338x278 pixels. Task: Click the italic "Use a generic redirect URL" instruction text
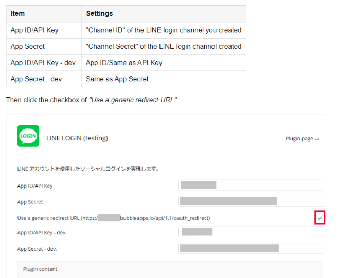(x=133, y=100)
